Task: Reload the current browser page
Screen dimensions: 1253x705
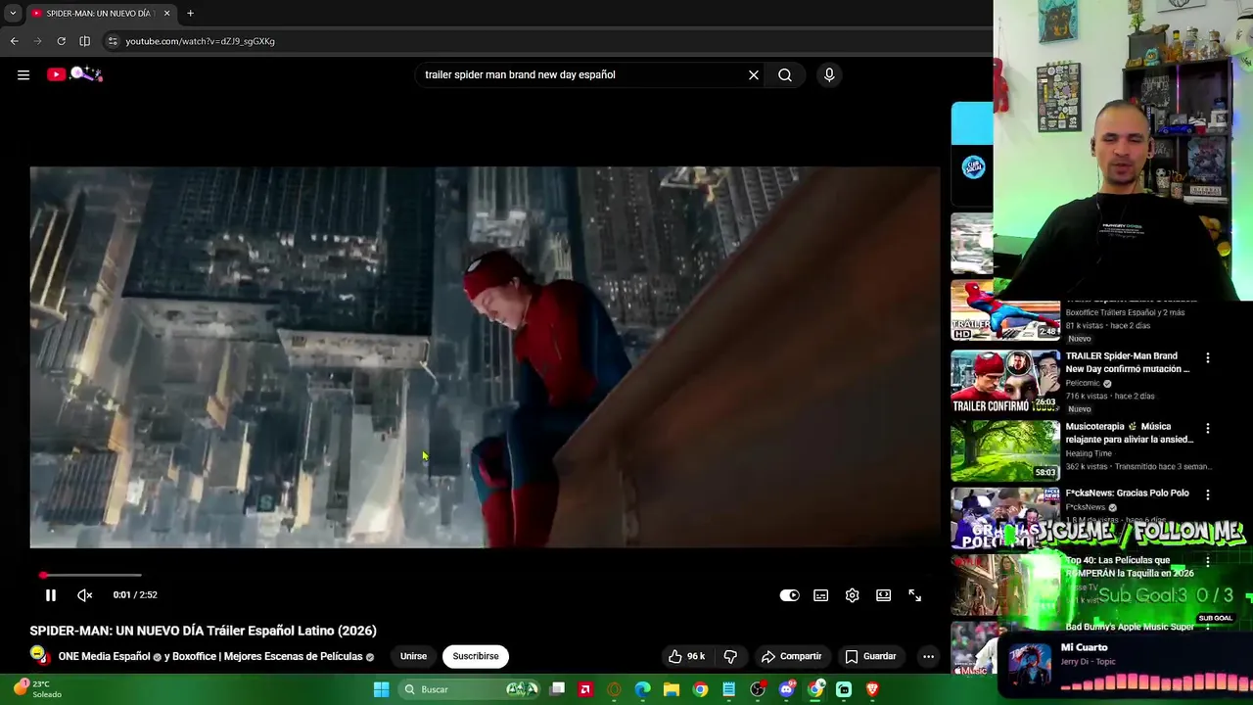Action: 61,41
